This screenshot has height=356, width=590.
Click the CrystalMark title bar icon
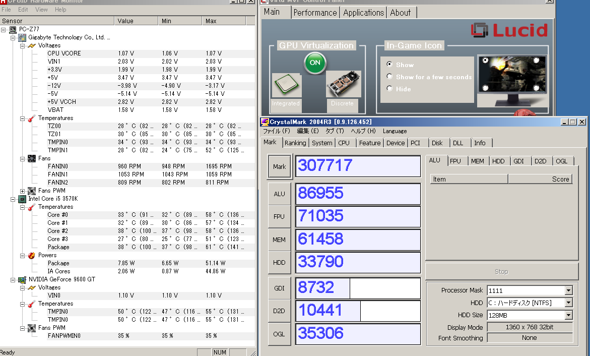(x=265, y=122)
